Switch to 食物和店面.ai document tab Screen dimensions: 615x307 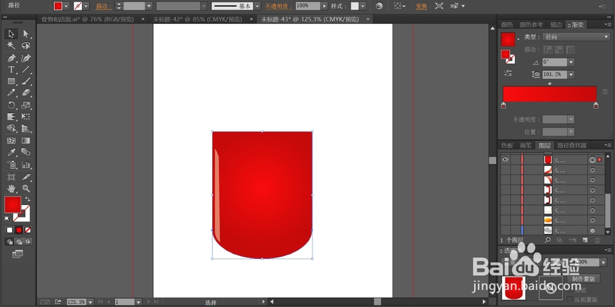pos(87,19)
